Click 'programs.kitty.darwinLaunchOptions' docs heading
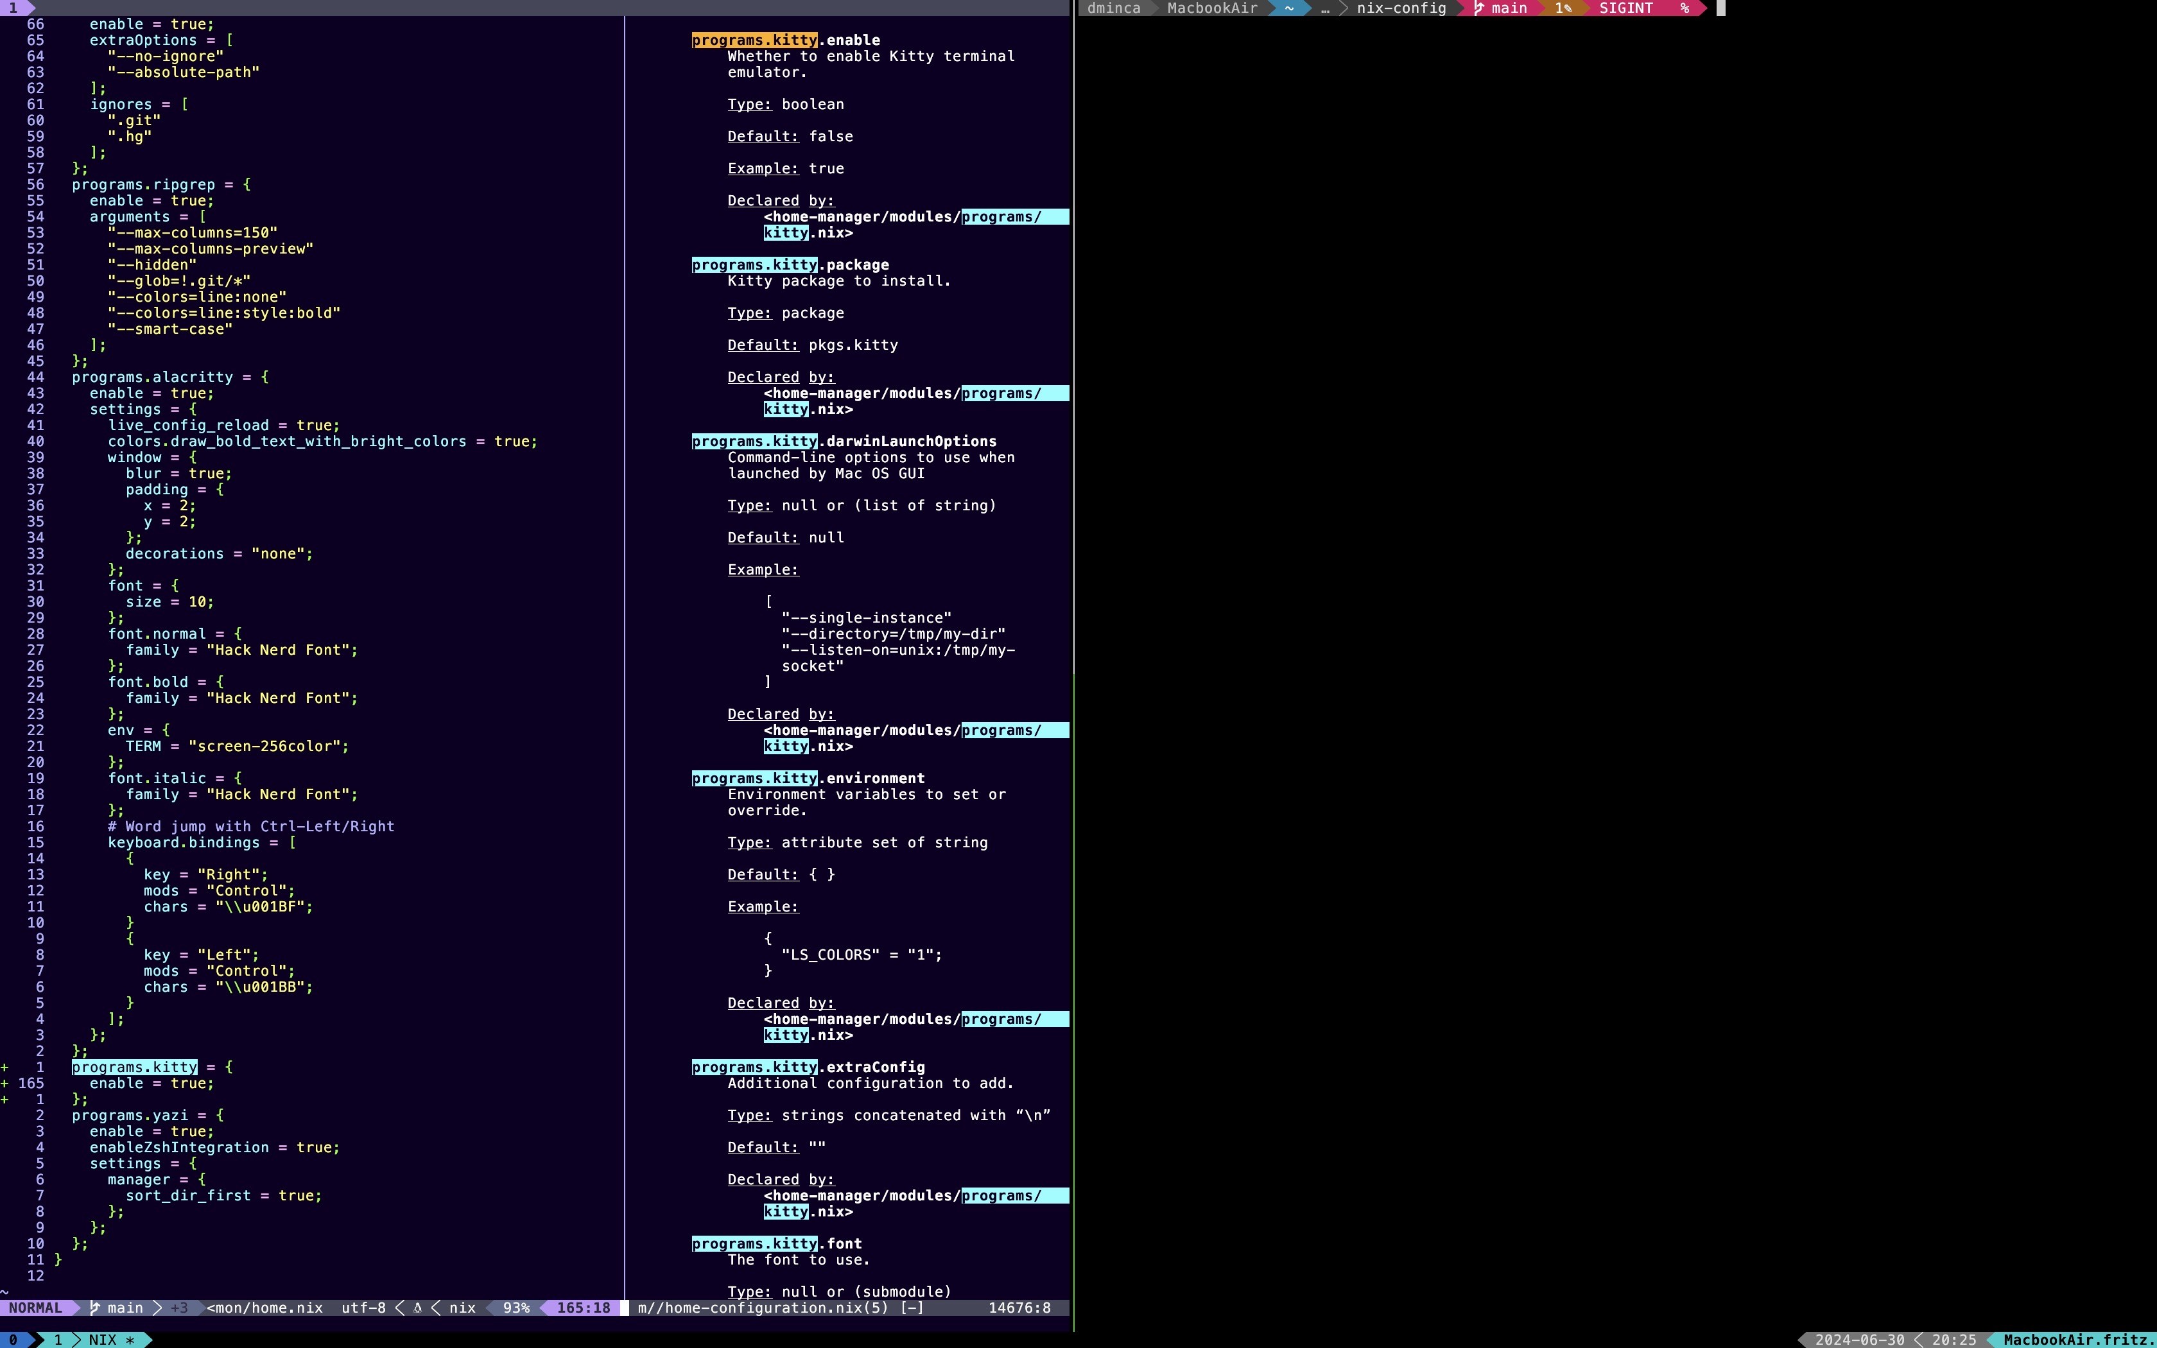Image resolution: width=2157 pixels, height=1348 pixels. point(844,442)
